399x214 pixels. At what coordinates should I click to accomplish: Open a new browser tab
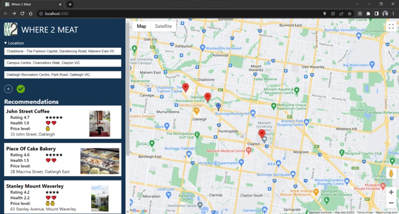pyautogui.click(x=70, y=4)
